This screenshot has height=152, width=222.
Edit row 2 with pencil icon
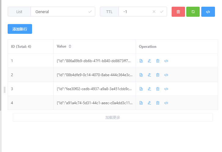(x=149, y=75)
